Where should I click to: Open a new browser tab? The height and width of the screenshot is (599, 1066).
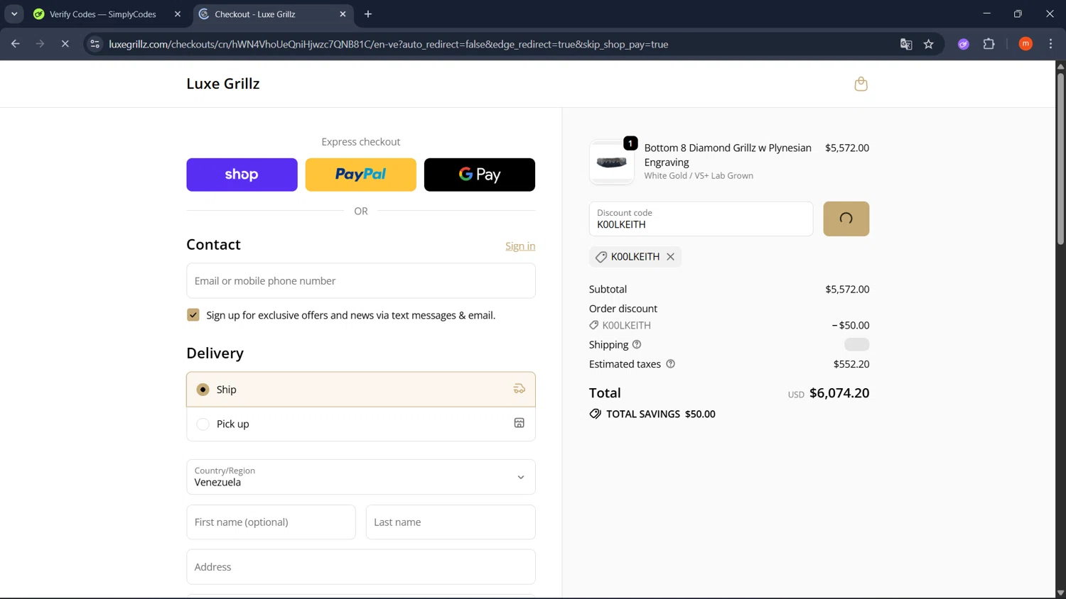(368, 14)
